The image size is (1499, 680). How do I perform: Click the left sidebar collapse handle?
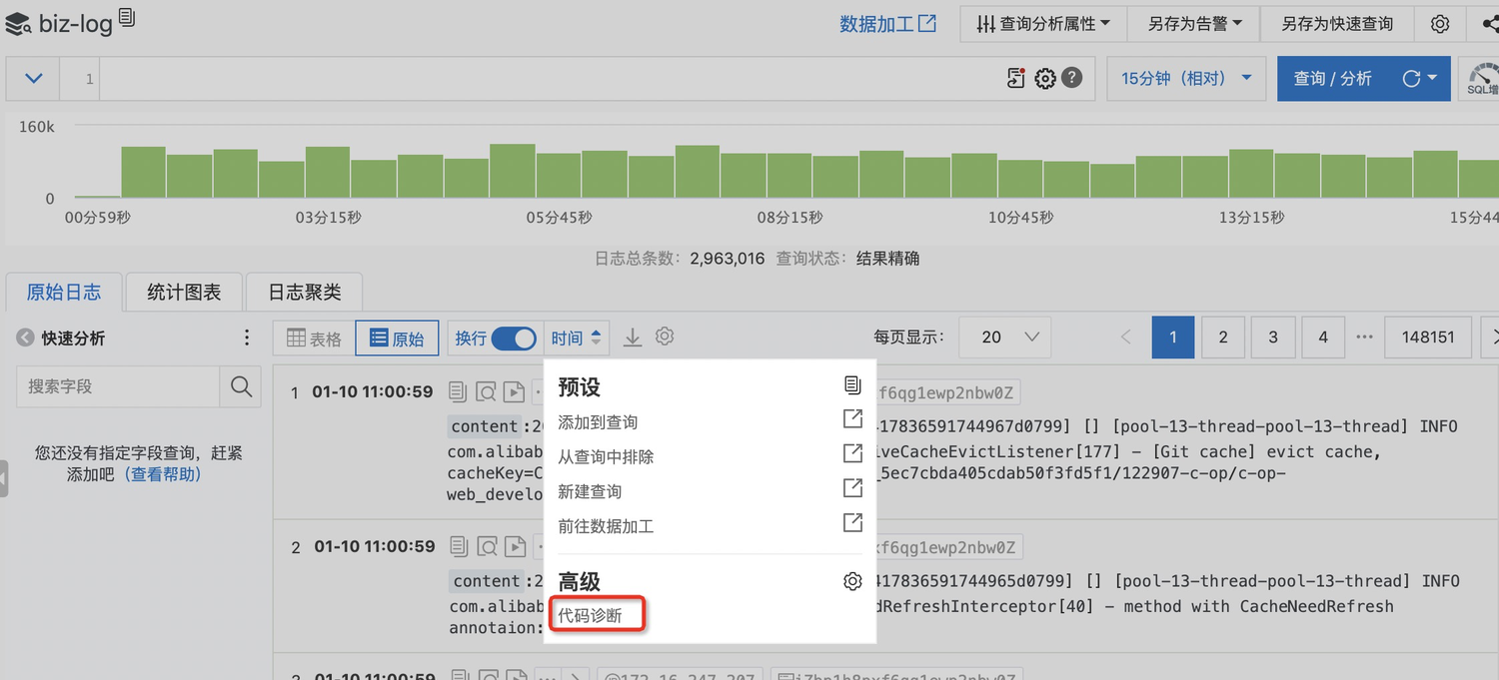(x=4, y=478)
